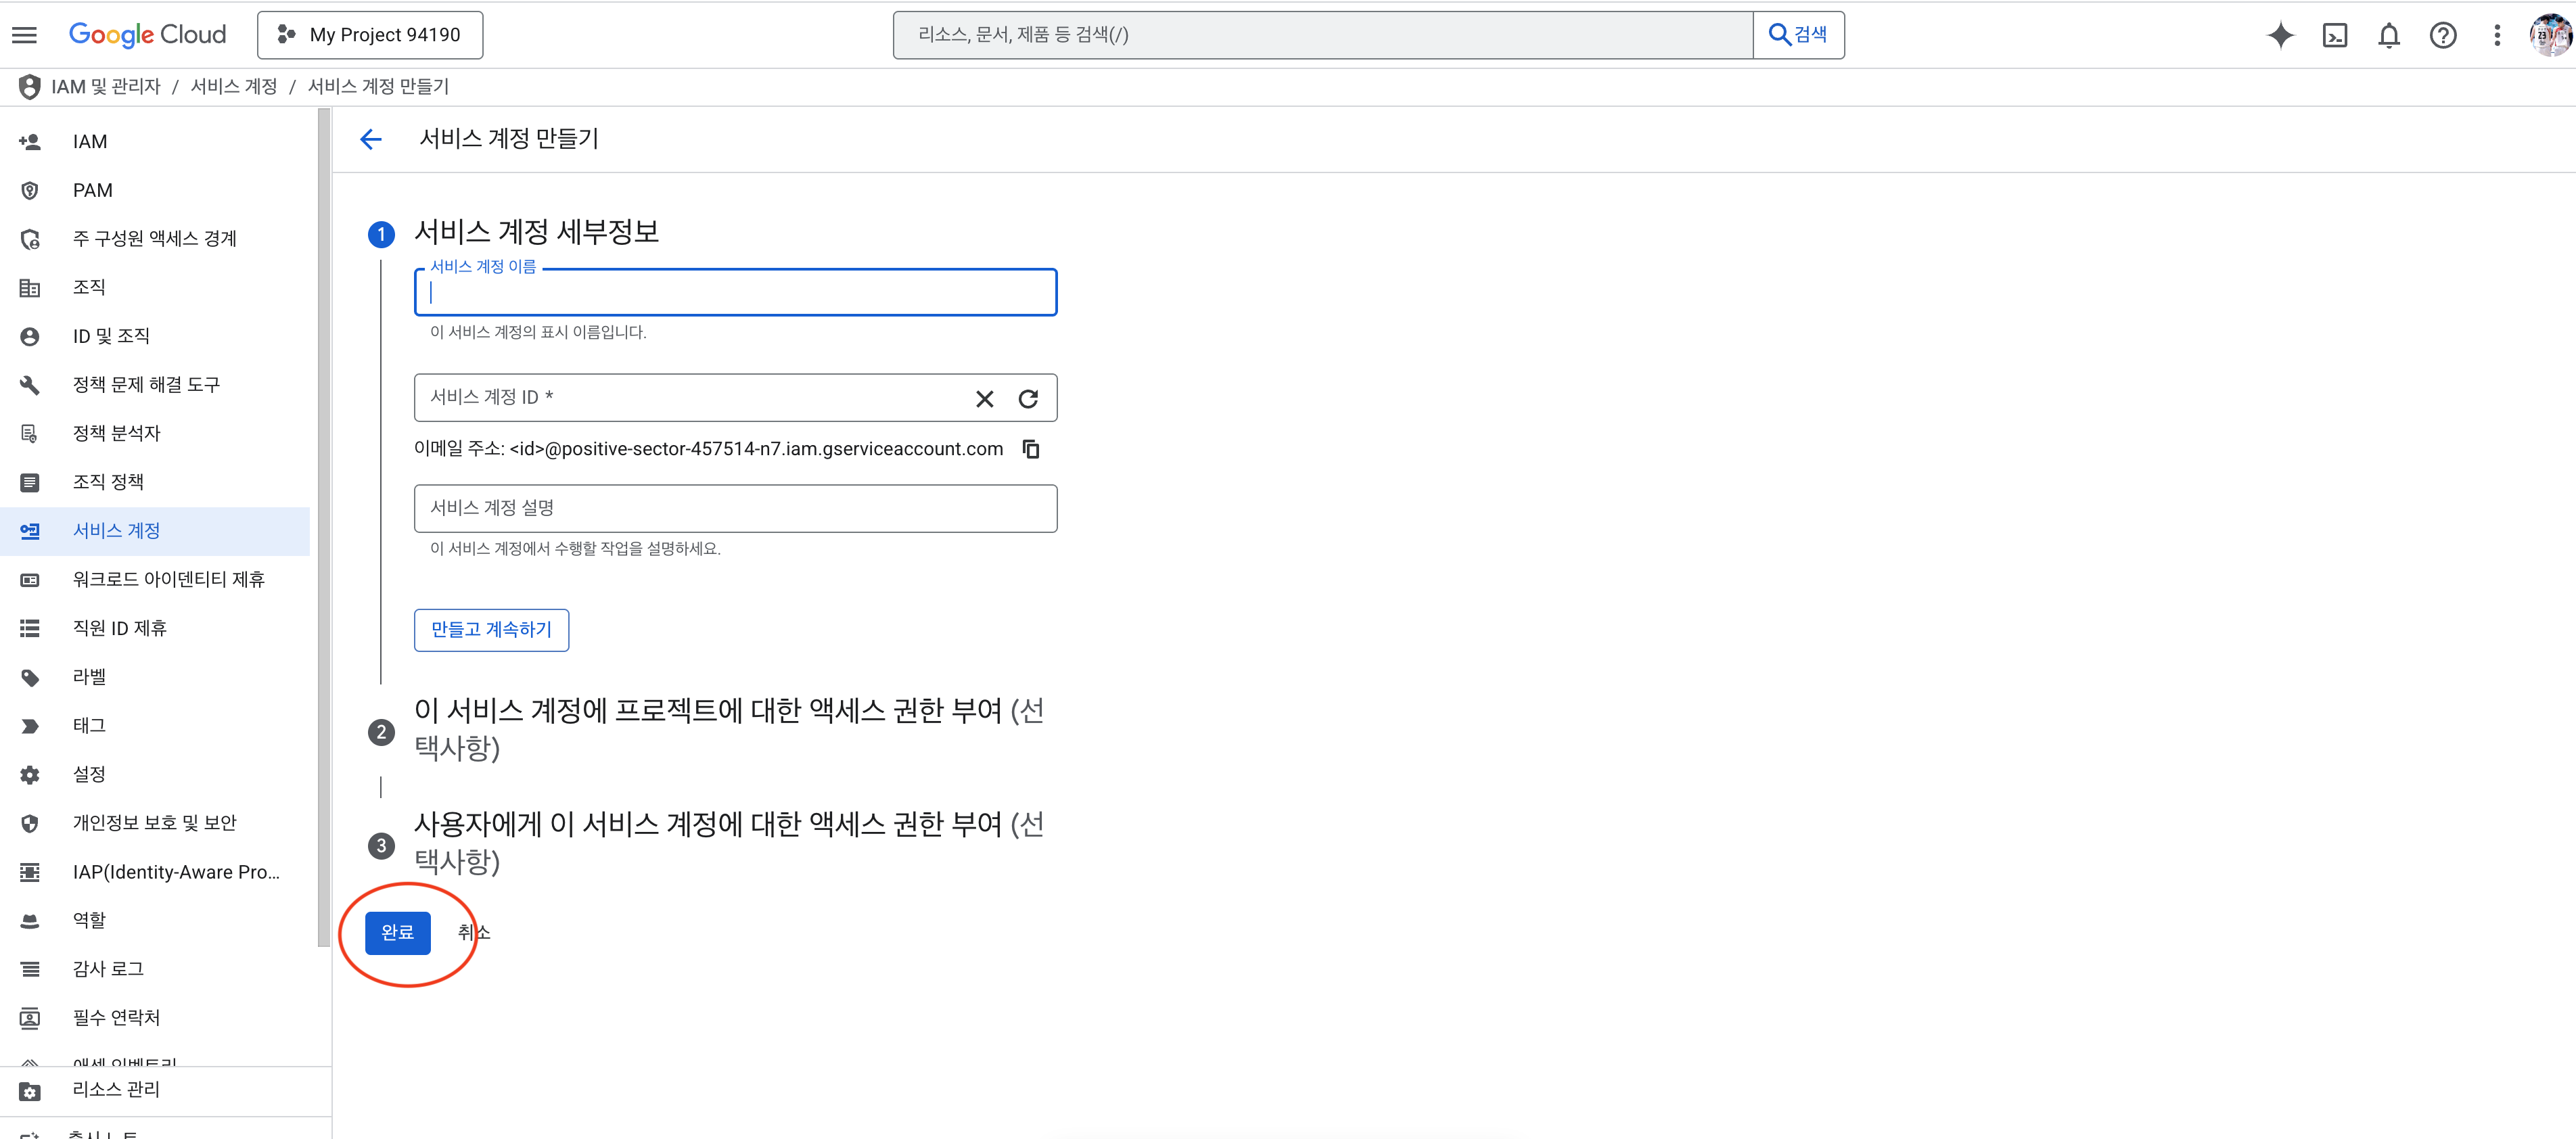Viewport: 2576px width, 1139px height.
Task: Open the notifications bell
Action: tap(2389, 36)
